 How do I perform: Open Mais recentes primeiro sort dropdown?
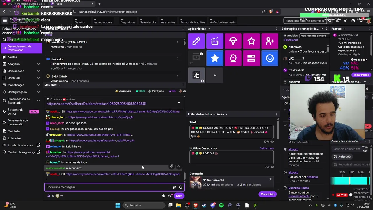314,36
